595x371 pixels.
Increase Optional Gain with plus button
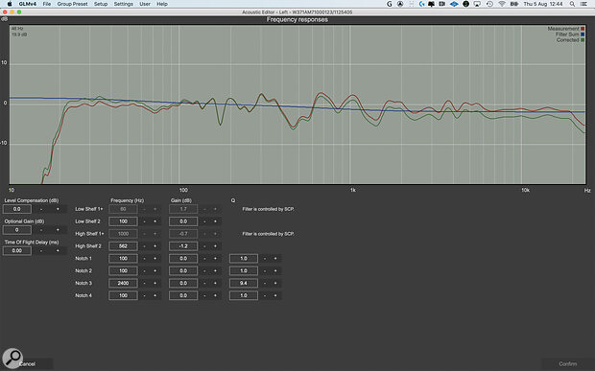tap(58, 230)
